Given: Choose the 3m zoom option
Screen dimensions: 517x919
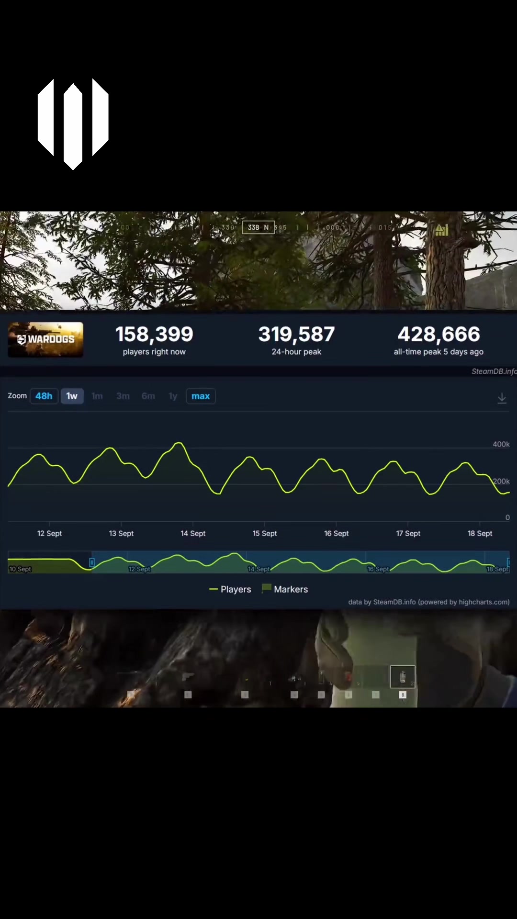Looking at the screenshot, I should 123,396.
